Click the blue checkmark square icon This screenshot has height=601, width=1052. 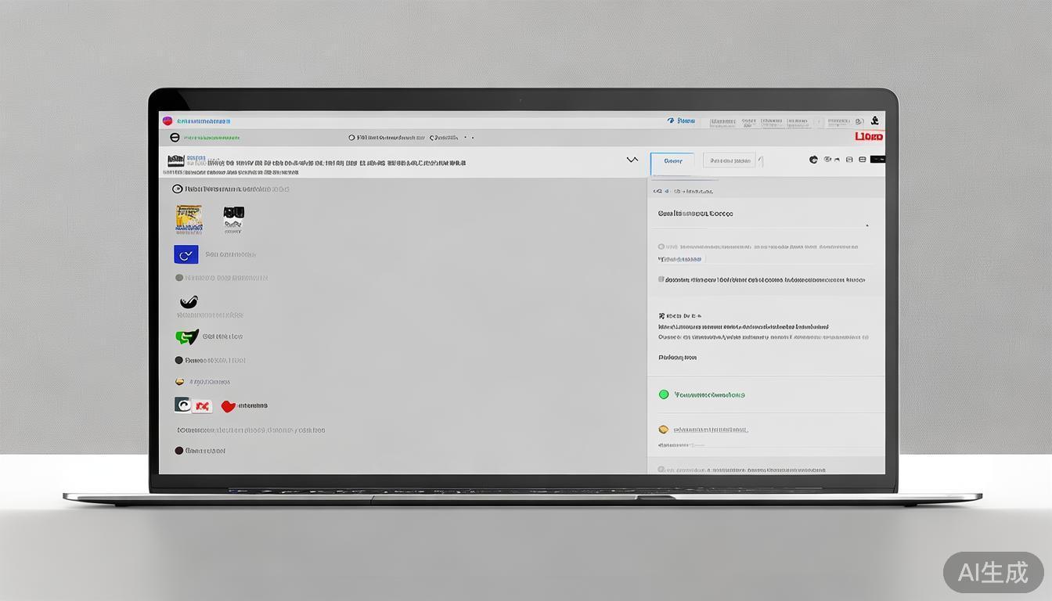click(186, 254)
